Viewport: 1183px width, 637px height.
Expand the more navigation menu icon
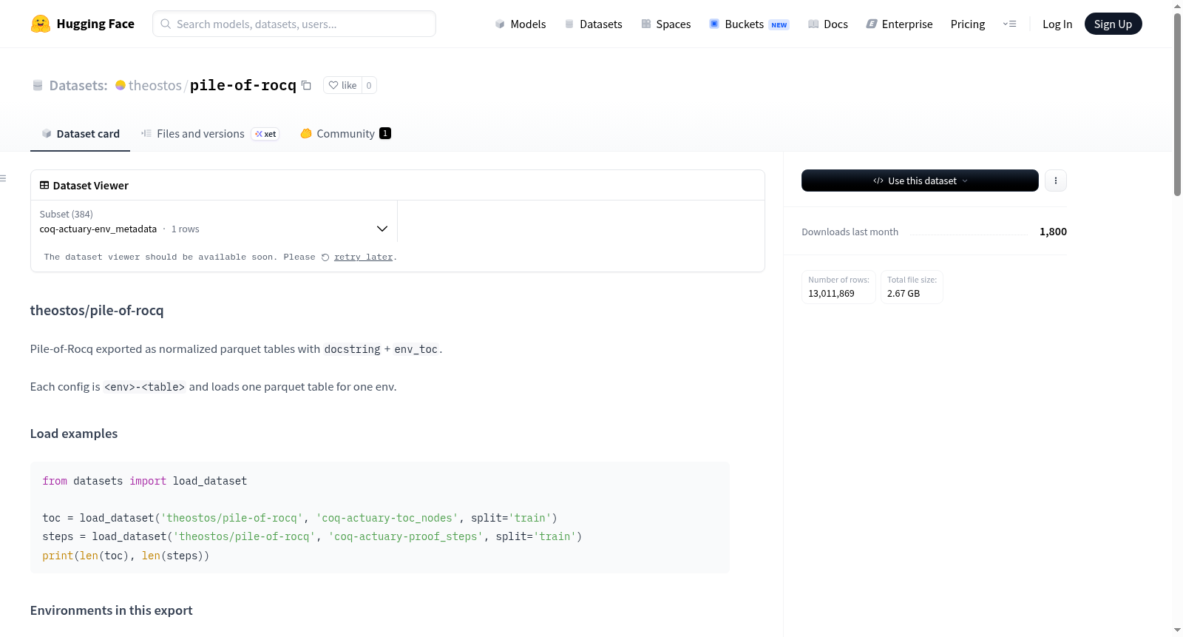coord(1009,24)
